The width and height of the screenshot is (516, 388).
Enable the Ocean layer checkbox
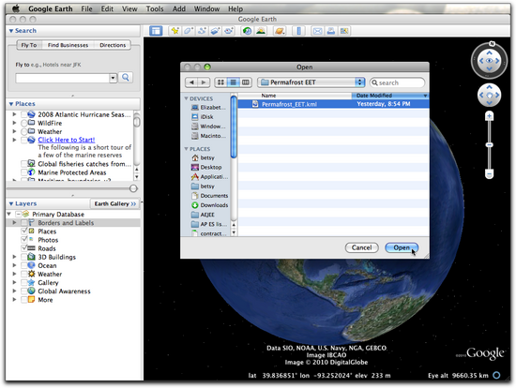coord(24,265)
